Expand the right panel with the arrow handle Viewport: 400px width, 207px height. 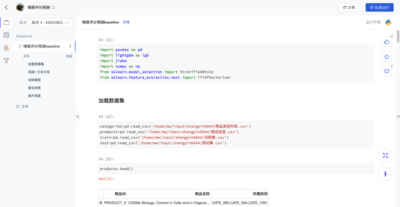398,117
